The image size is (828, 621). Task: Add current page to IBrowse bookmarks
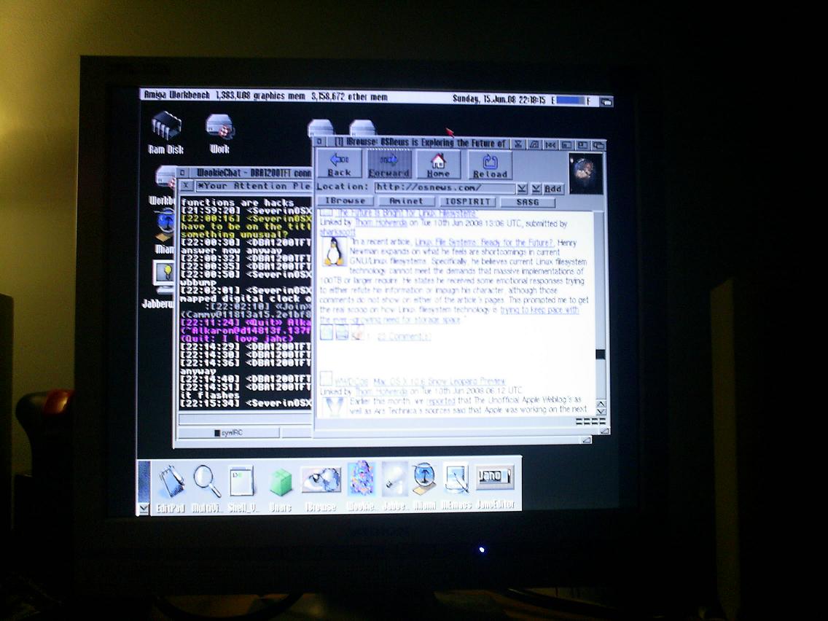(x=553, y=189)
